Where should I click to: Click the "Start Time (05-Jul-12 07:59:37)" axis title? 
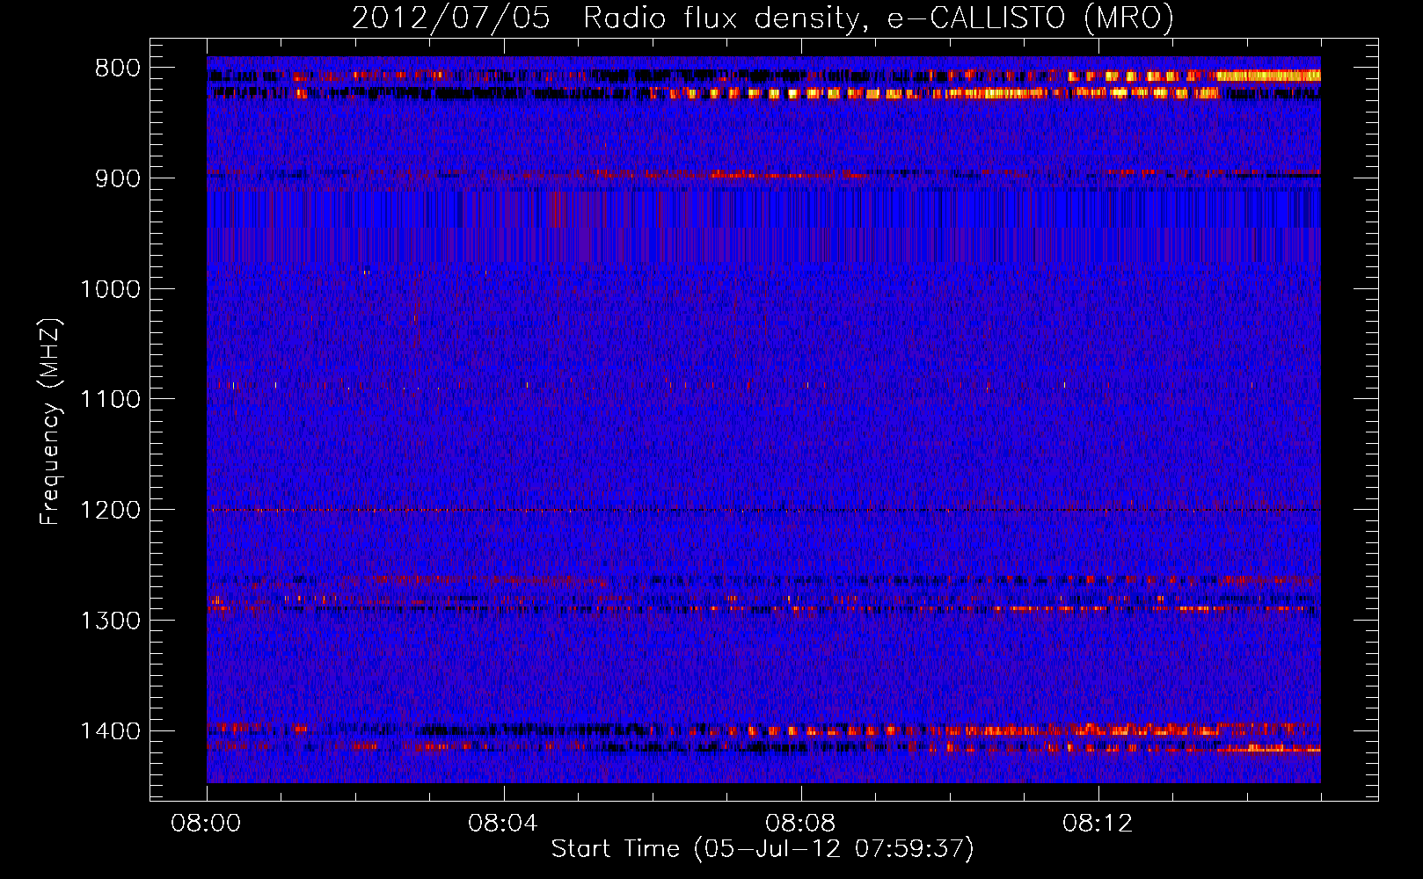tap(763, 849)
